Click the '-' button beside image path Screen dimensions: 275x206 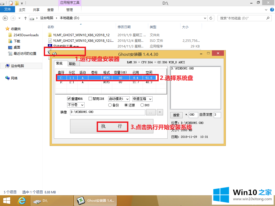pyautogui.click(x=160, y=112)
